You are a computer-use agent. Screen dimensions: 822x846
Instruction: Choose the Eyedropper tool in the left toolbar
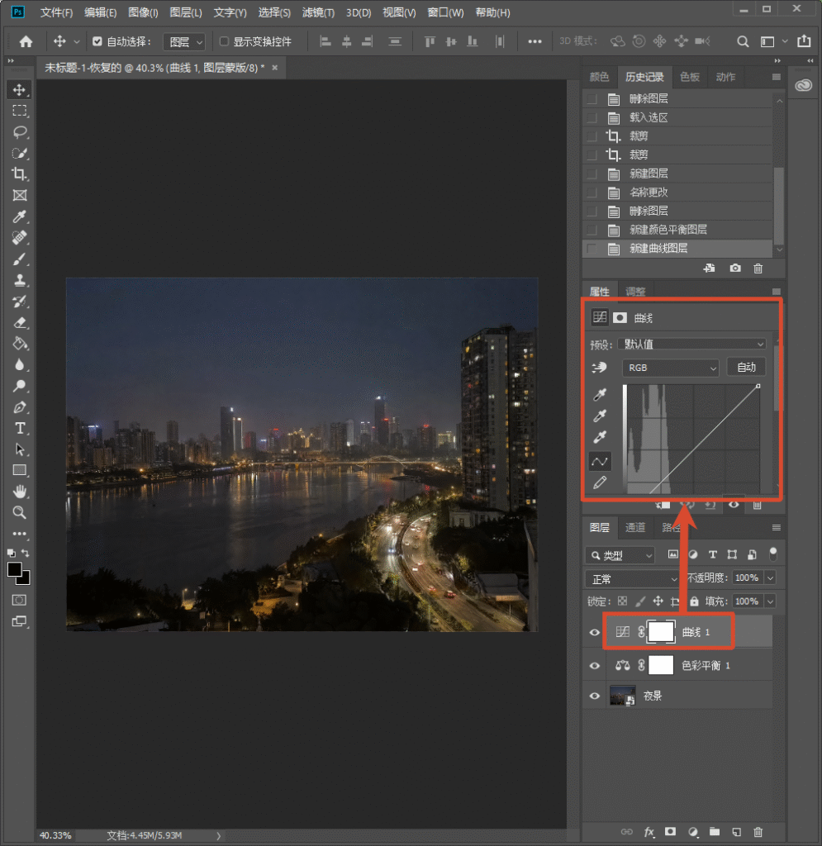click(x=20, y=216)
